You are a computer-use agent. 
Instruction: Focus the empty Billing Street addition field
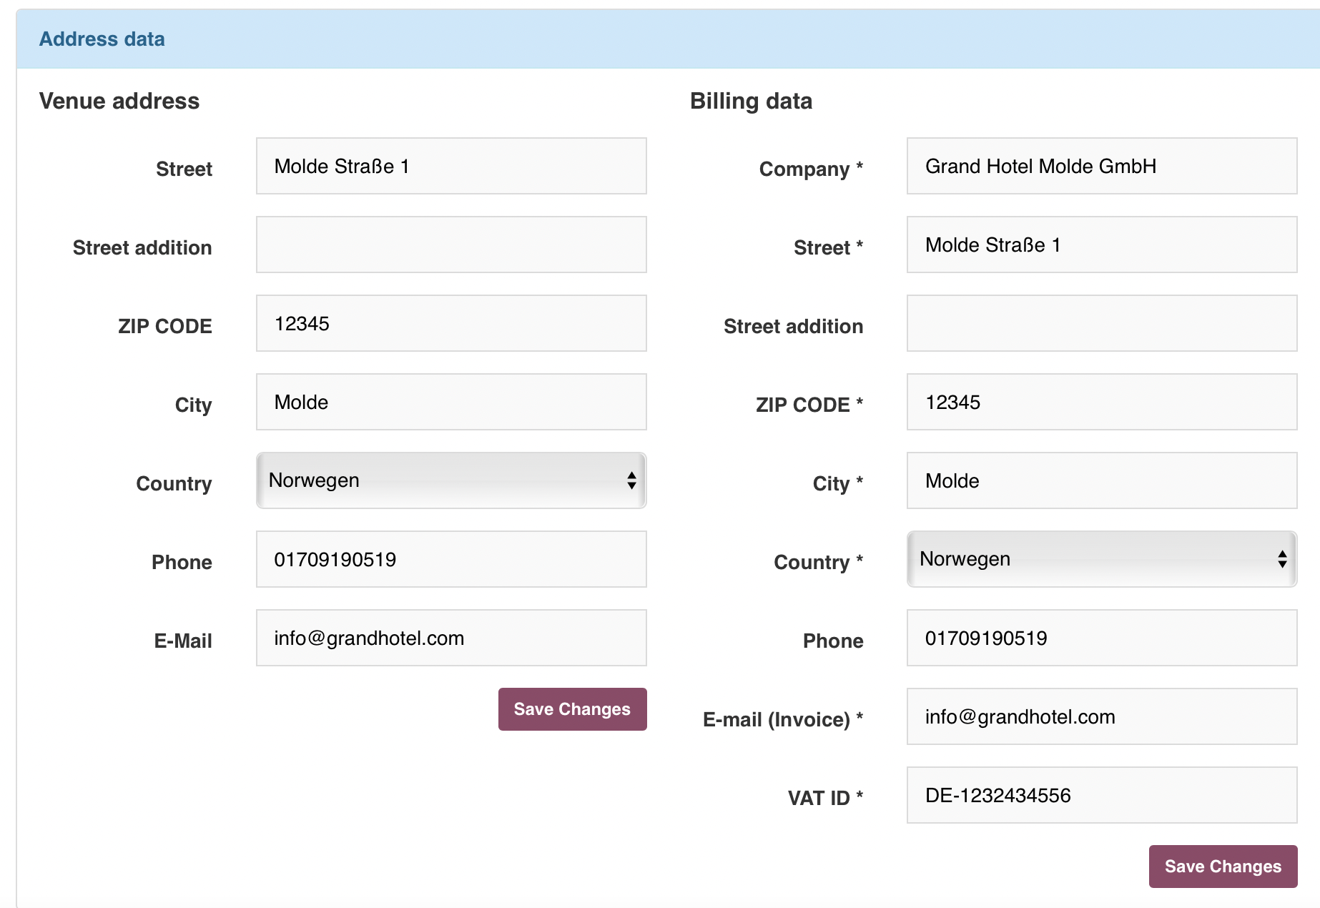click(1101, 323)
